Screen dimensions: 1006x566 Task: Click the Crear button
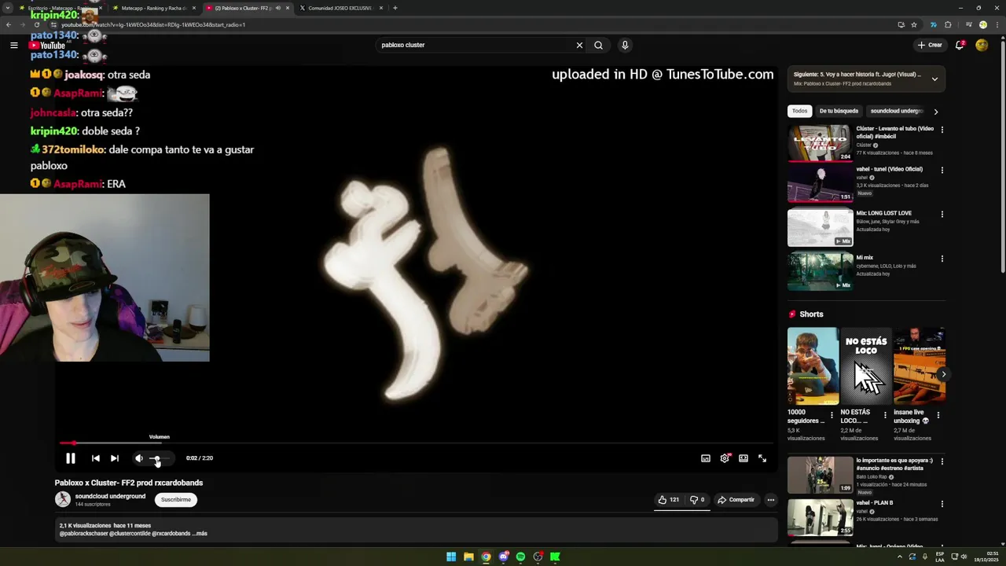click(x=930, y=45)
